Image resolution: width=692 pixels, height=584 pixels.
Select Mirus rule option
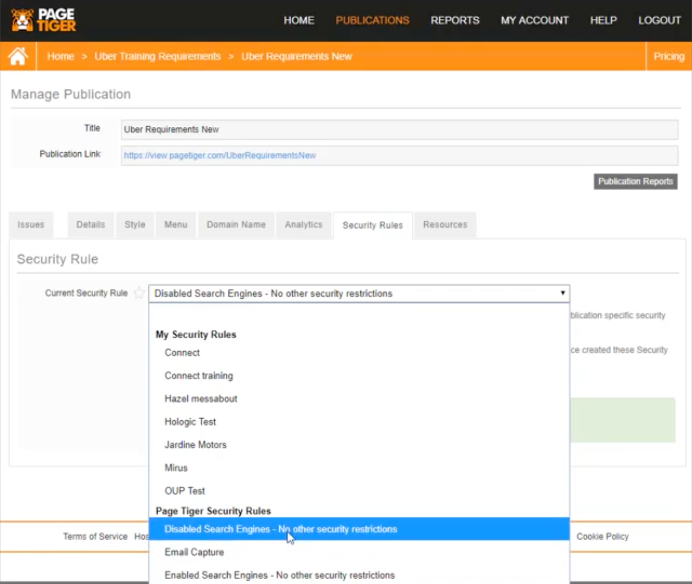(359, 468)
